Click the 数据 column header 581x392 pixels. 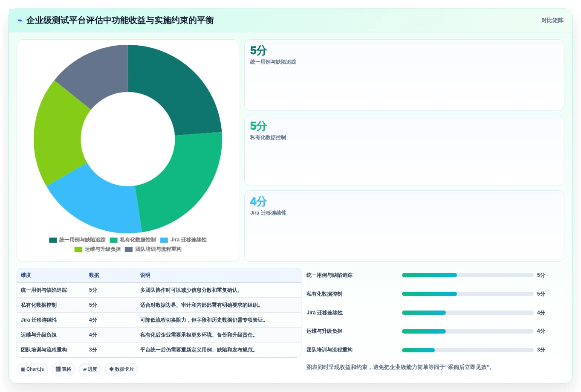(94, 276)
